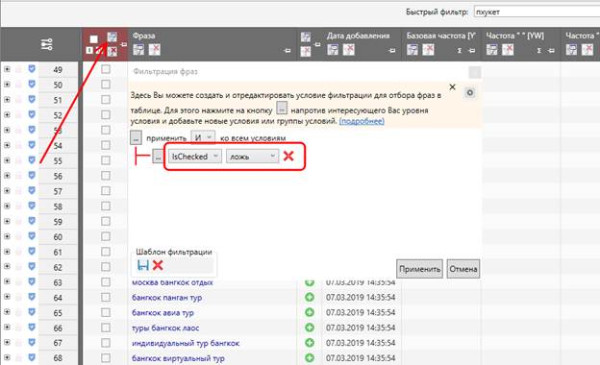Click the ... button left of IsChecked
The image size is (600, 365).
[x=158, y=157]
